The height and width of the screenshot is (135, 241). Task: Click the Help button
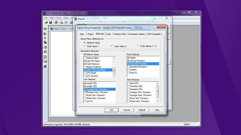157,110
